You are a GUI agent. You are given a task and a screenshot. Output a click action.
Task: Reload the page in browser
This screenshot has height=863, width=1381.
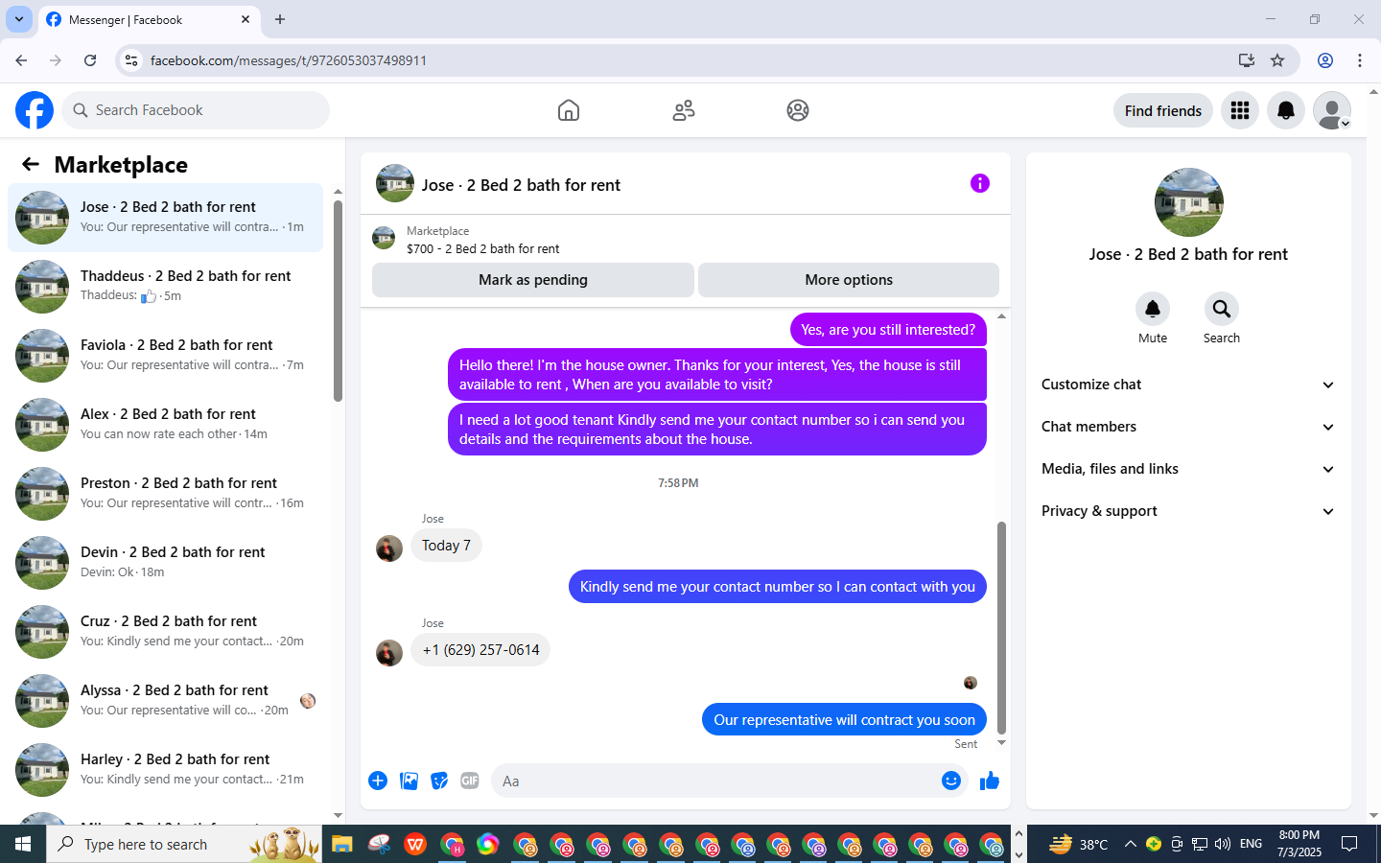[90, 60]
